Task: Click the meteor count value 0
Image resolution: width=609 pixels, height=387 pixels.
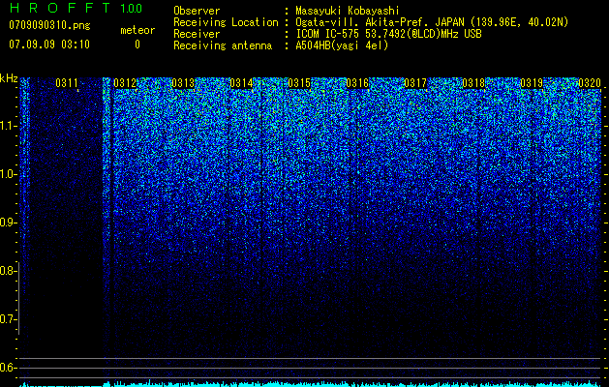Action: 137,45
